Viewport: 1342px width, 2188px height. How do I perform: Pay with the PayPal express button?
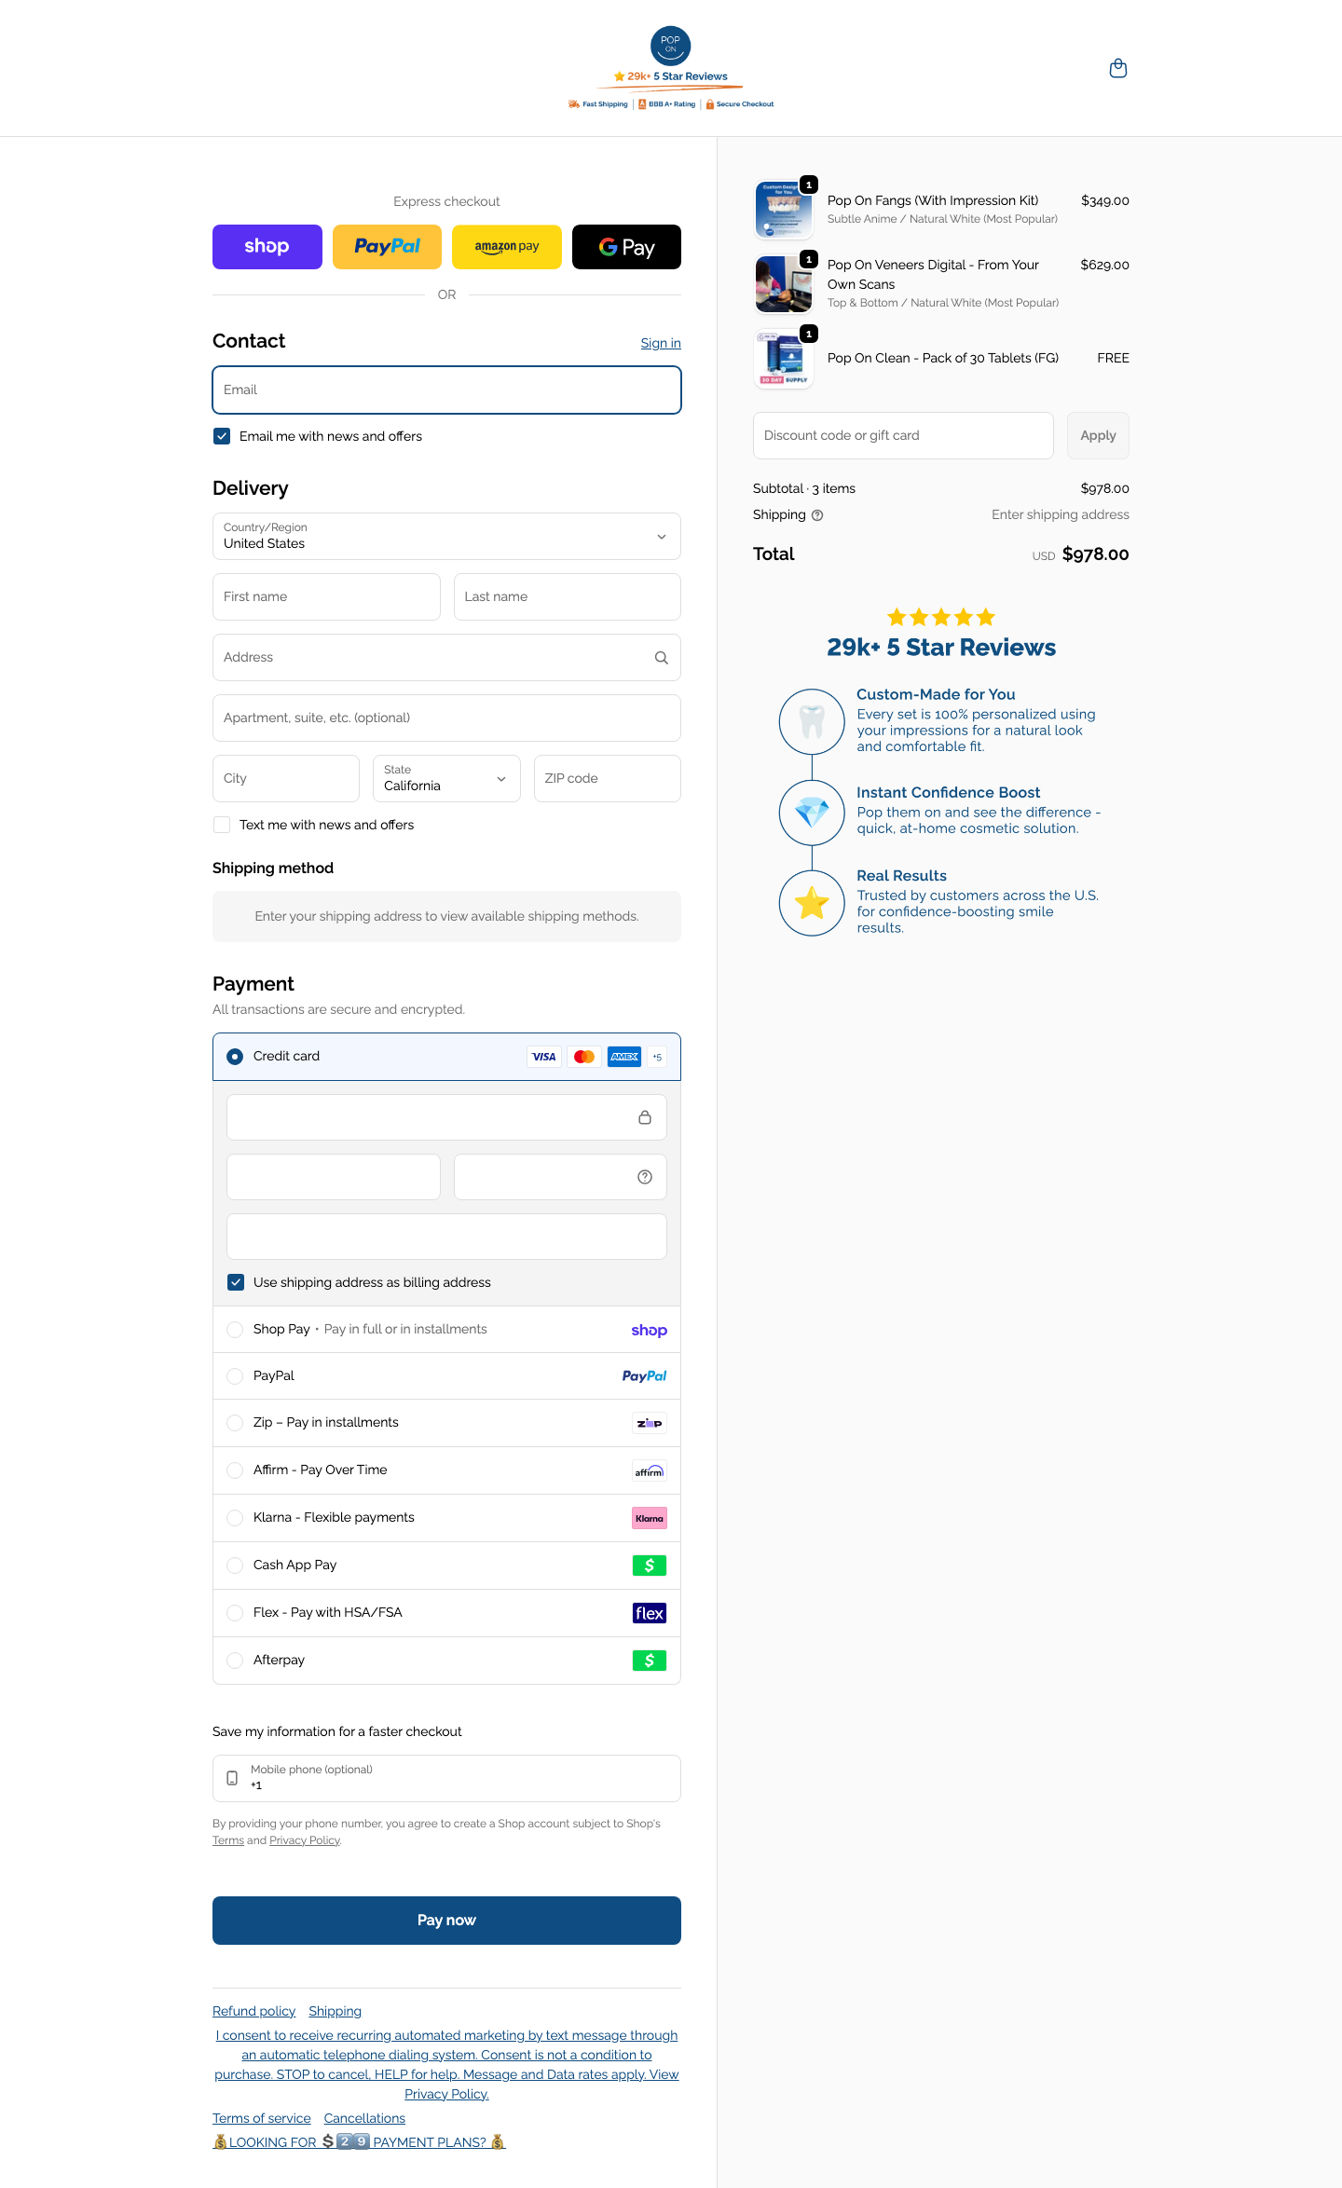click(x=387, y=247)
